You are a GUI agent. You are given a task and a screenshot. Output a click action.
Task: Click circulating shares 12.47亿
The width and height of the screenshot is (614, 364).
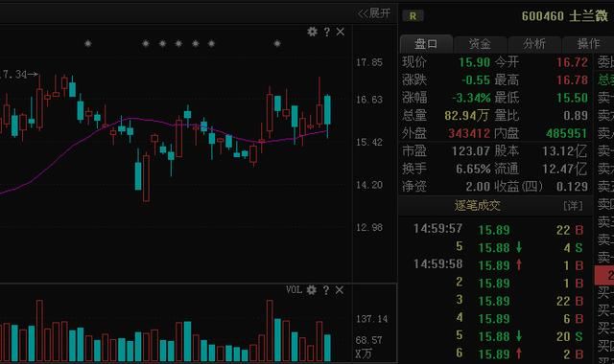(x=565, y=169)
